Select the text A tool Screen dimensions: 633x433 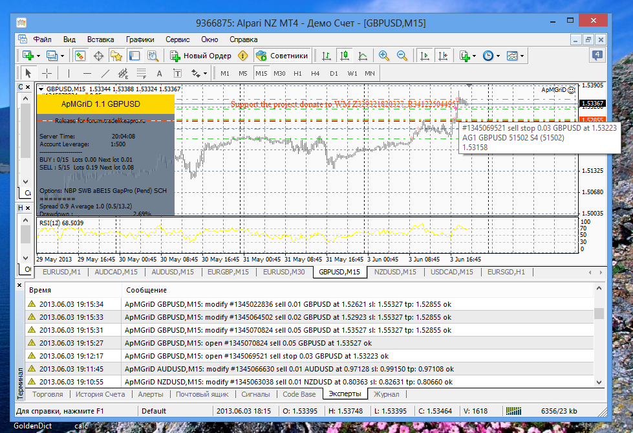(160, 73)
